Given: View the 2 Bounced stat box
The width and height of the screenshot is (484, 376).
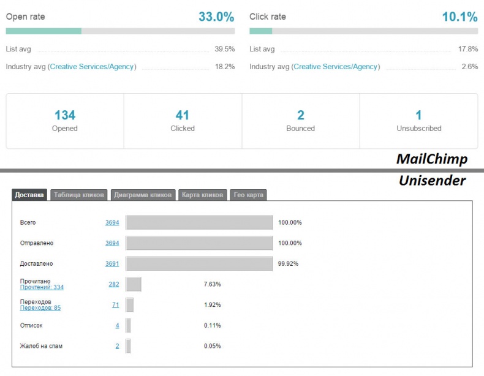Looking at the screenshot, I should [300, 121].
